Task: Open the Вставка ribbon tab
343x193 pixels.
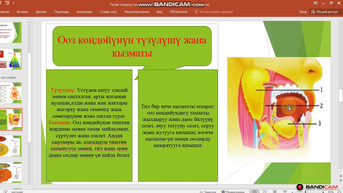Action: click(23, 12)
